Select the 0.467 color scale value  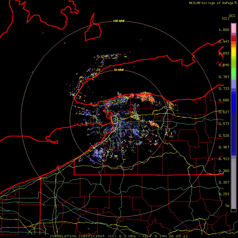point(224,147)
